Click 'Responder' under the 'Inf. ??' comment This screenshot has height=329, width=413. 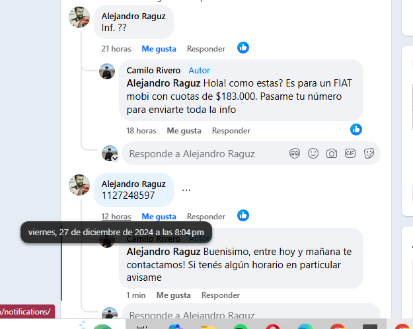coord(206,49)
